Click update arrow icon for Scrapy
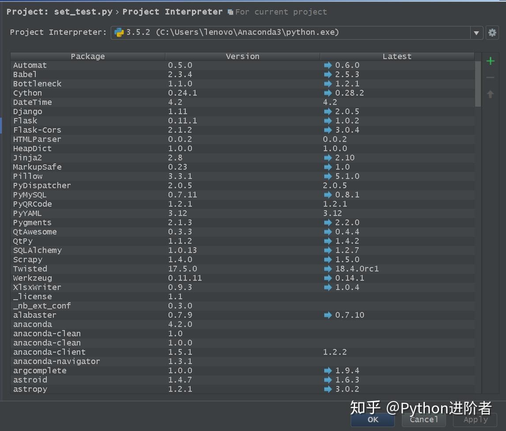The width and height of the screenshot is (506, 431). click(328, 260)
